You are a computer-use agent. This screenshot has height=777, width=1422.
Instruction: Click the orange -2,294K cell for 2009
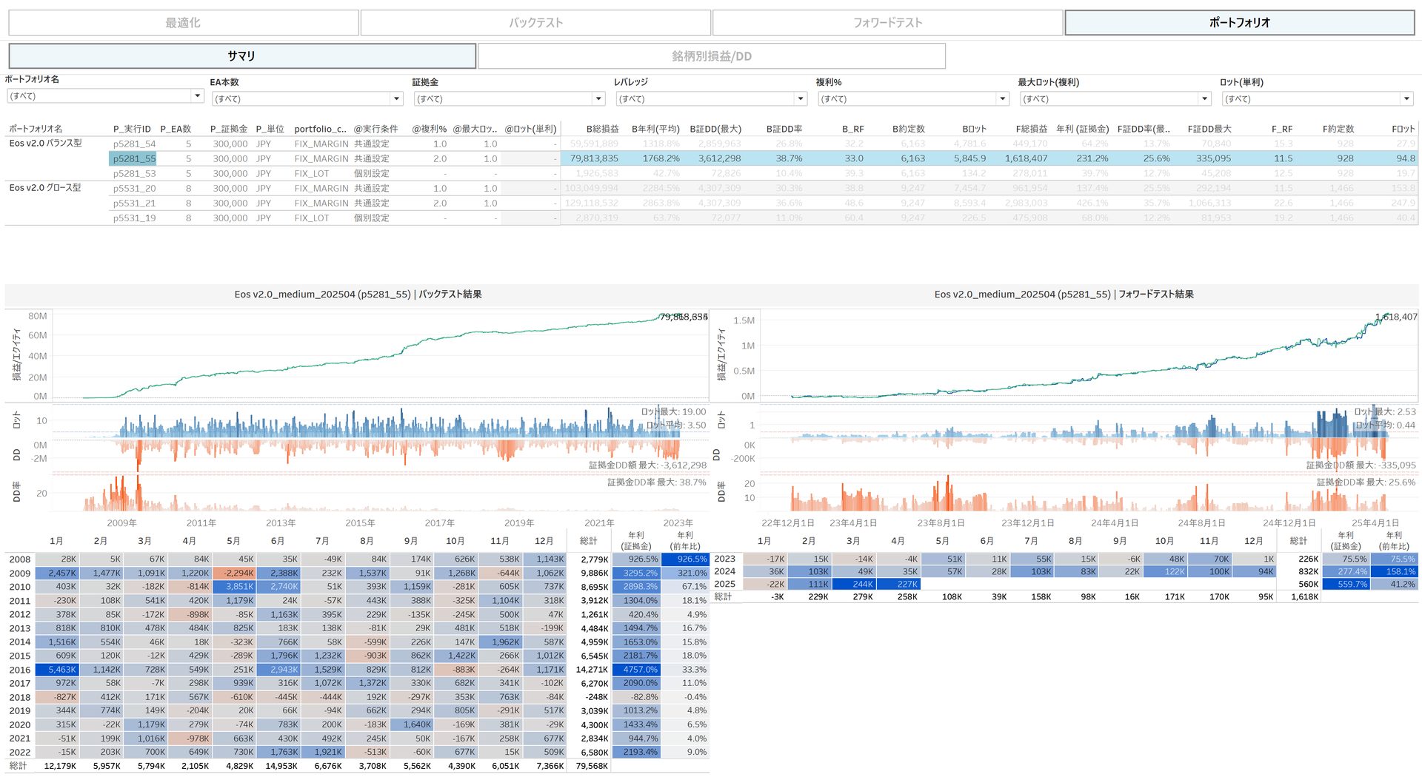[234, 573]
